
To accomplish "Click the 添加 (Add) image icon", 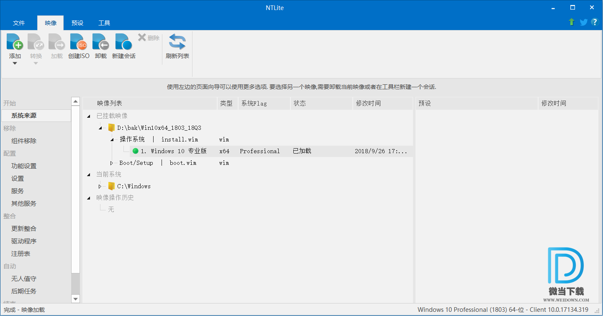I will coord(15,42).
